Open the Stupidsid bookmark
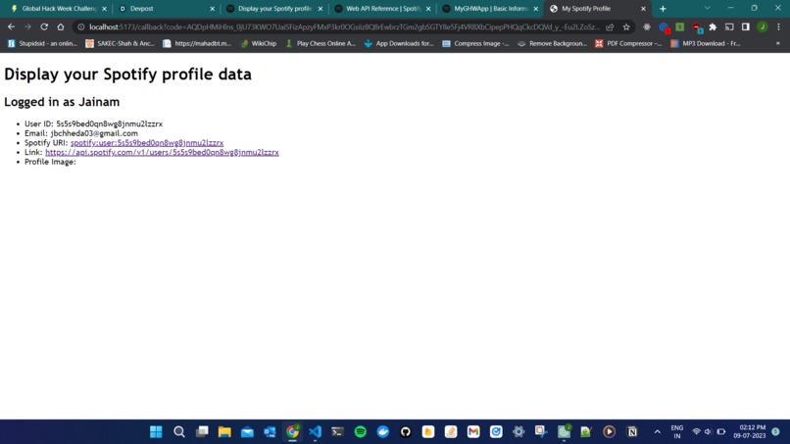The image size is (790, 444). (x=43, y=43)
